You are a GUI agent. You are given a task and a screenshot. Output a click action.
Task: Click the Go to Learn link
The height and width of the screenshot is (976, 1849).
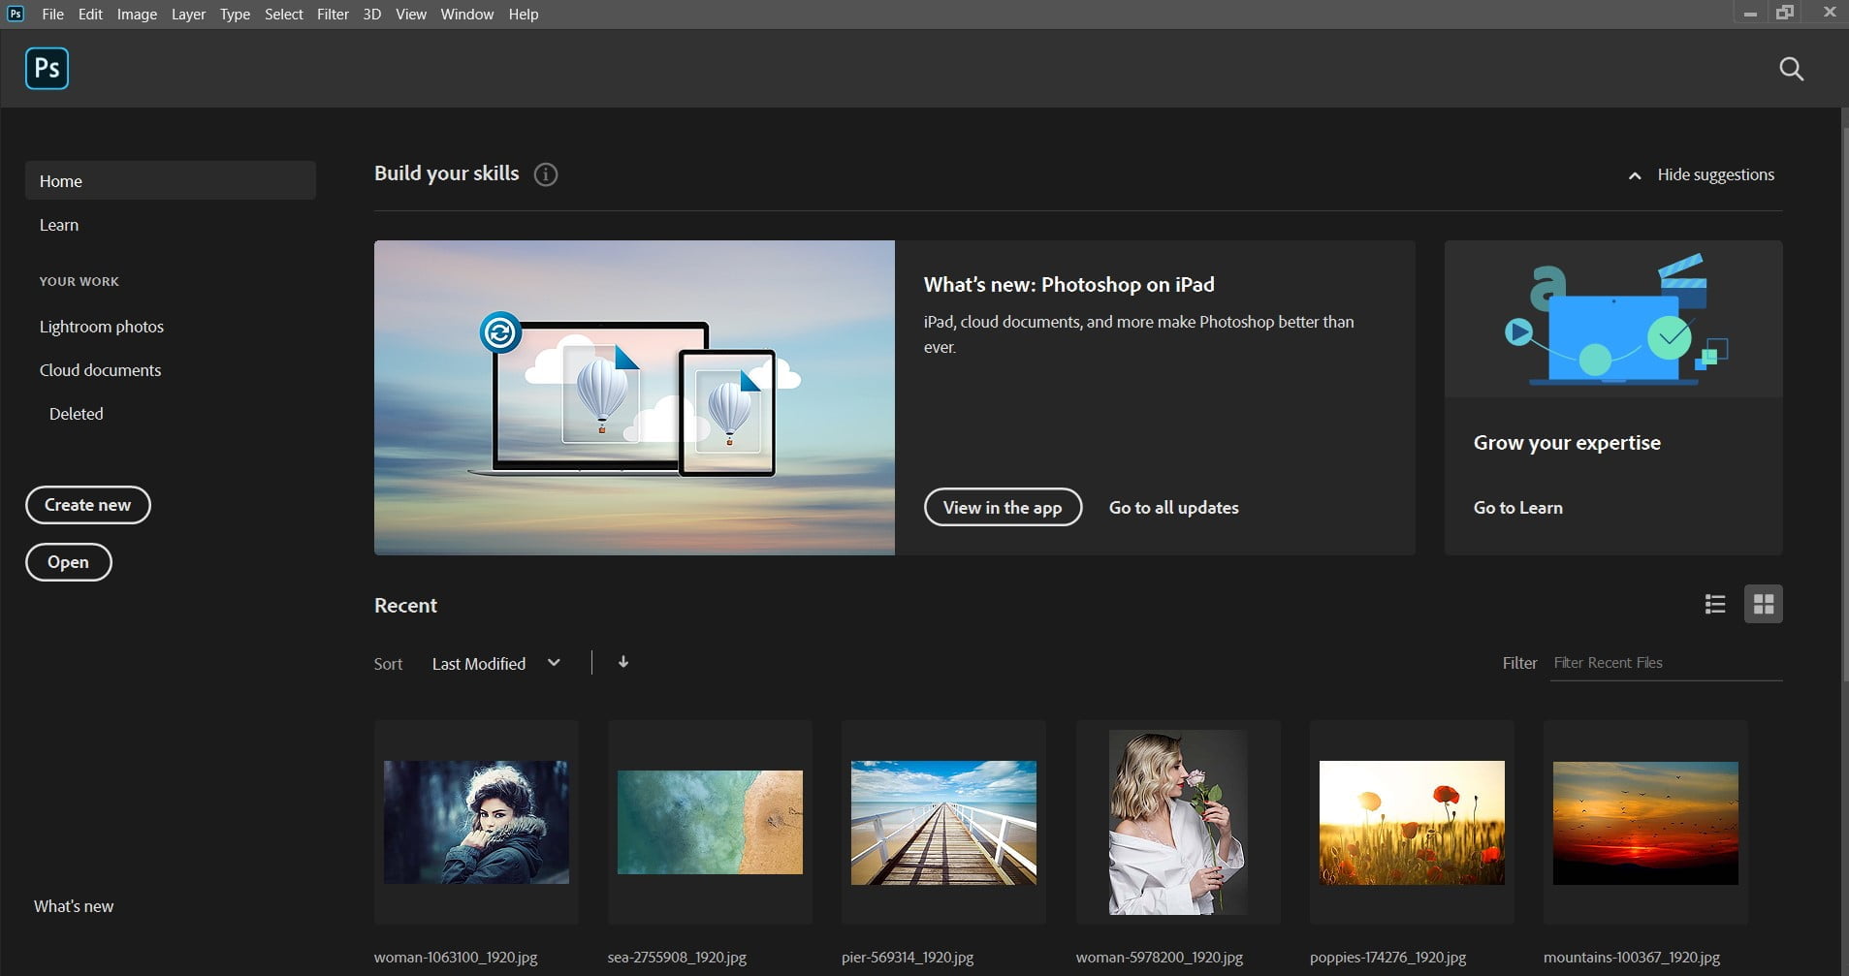tap(1516, 507)
